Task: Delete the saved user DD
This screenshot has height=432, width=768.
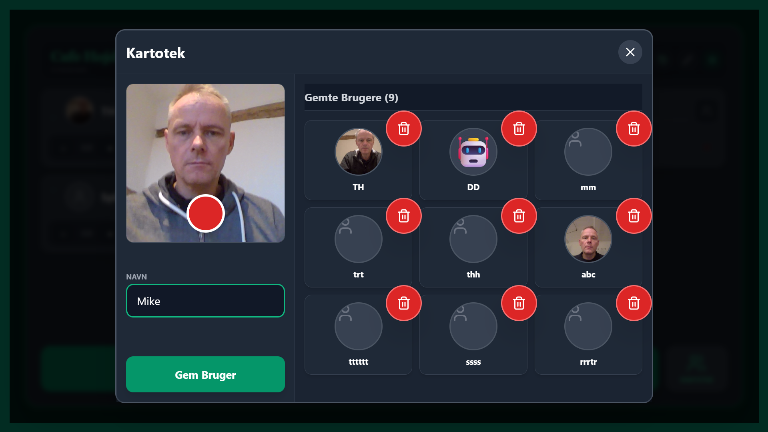Action: coord(519,129)
